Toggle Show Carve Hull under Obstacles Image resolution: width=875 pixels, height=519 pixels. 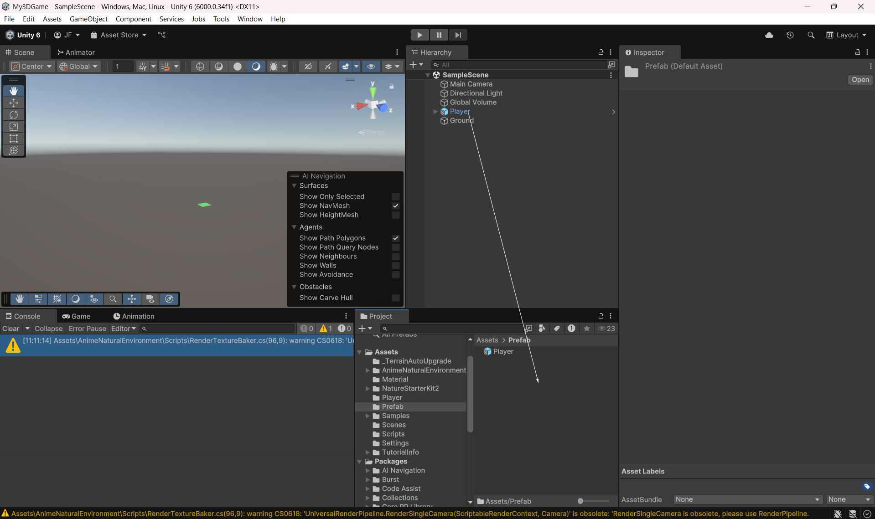point(396,298)
